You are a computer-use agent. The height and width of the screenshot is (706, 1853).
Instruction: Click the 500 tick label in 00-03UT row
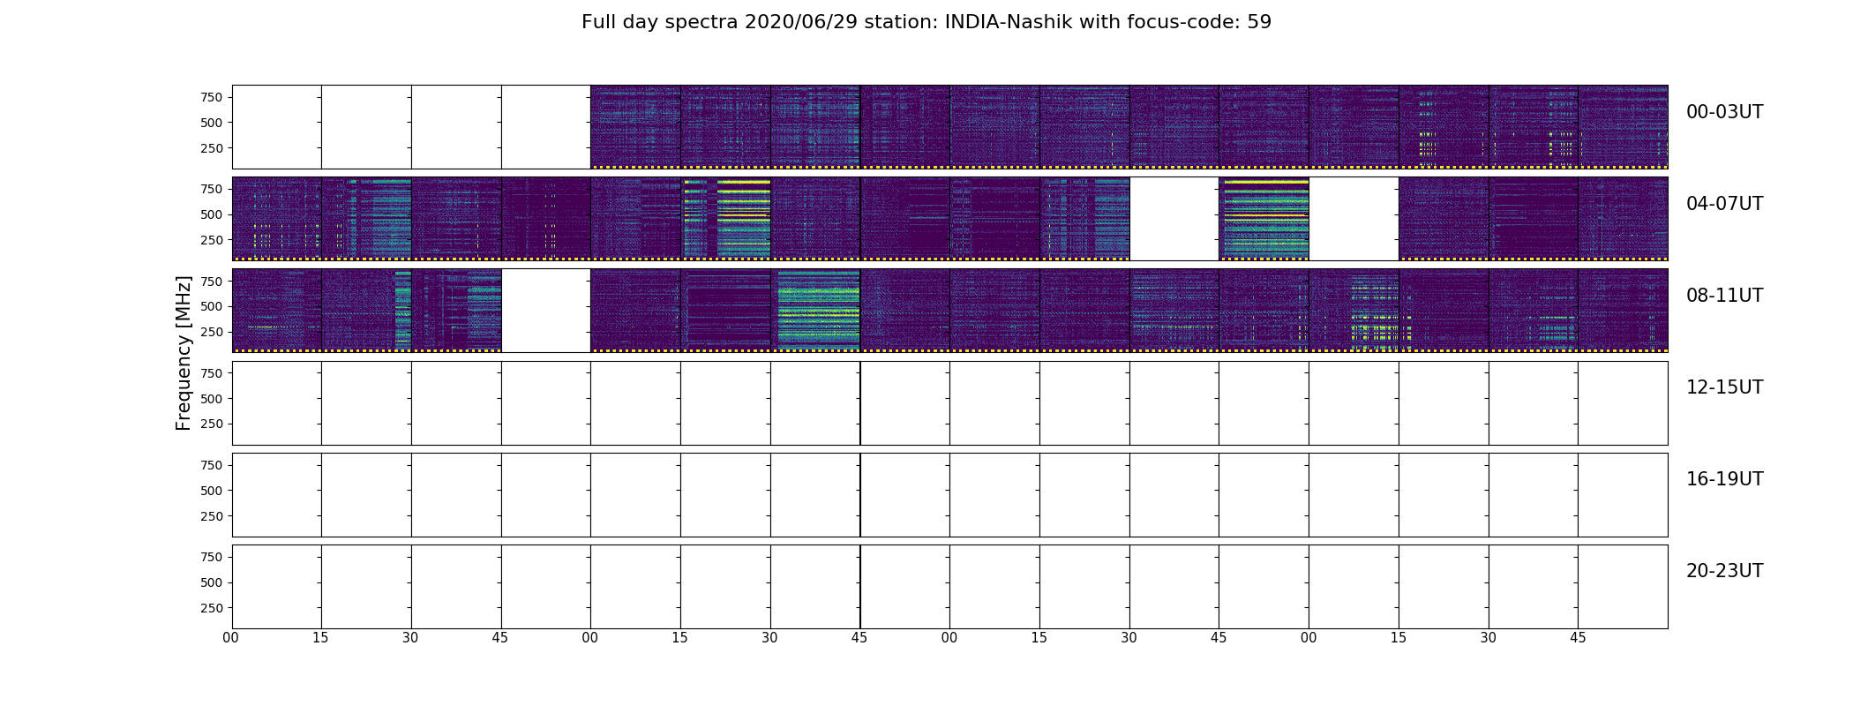tap(212, 123)
